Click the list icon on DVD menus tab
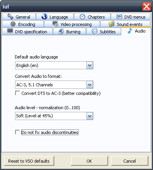This screenshot has height=170, width=153. [x=119, y=17]
